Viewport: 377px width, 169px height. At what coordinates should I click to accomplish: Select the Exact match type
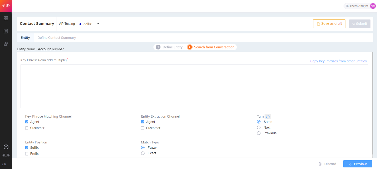[x=143, y=153]
